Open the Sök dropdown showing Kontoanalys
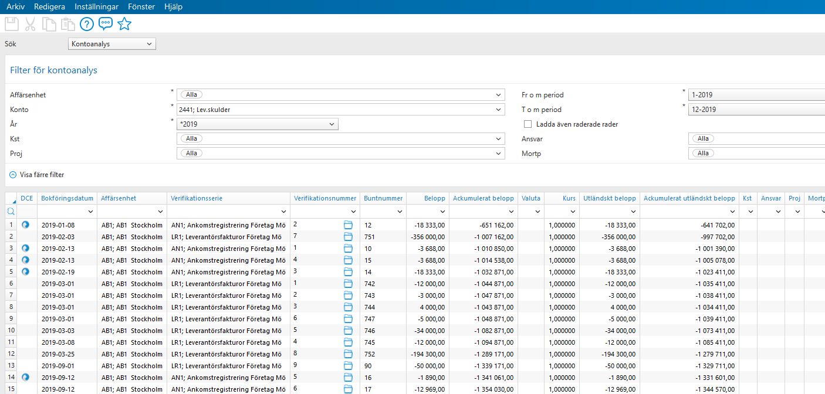Image resolution: width=825 pixels, height=394 pixels. pyautogui.click(x=111, y=43)
